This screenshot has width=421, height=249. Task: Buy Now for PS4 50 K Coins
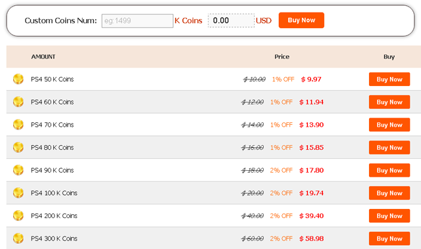389,79
